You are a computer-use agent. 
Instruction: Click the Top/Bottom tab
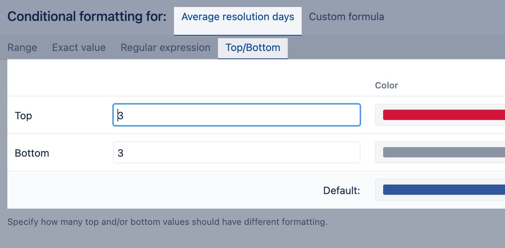[253, 48]
